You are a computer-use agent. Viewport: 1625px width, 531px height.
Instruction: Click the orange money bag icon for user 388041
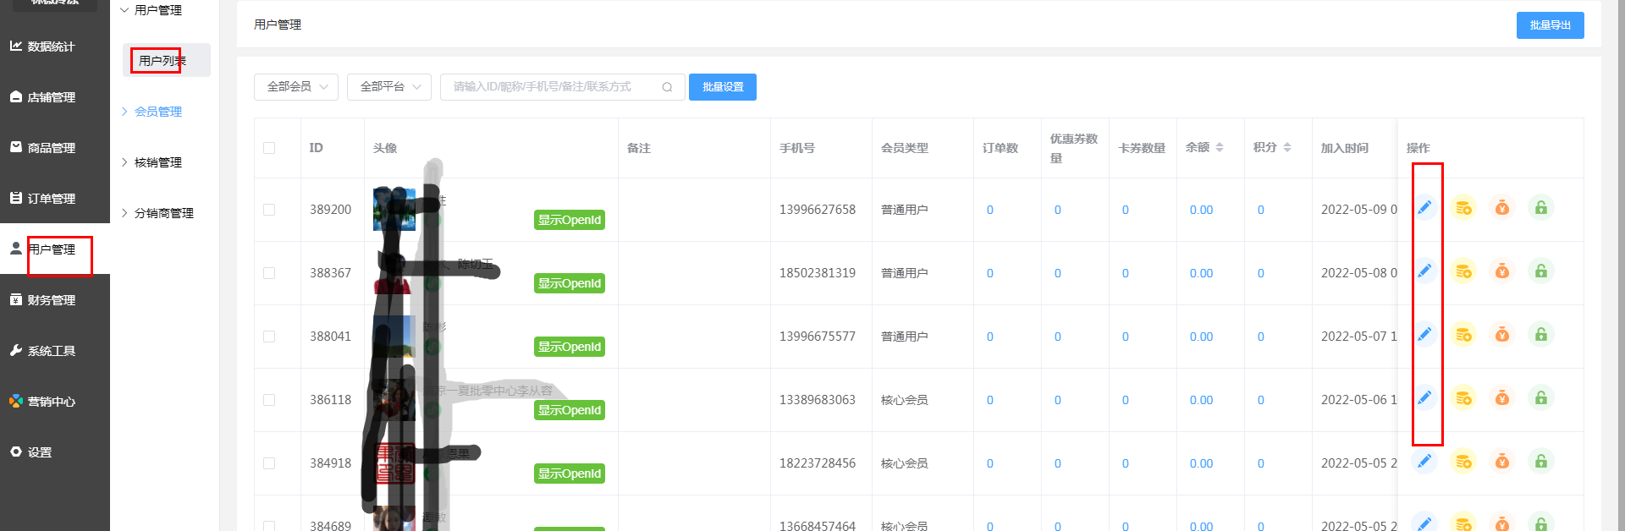click(1502, 335)
